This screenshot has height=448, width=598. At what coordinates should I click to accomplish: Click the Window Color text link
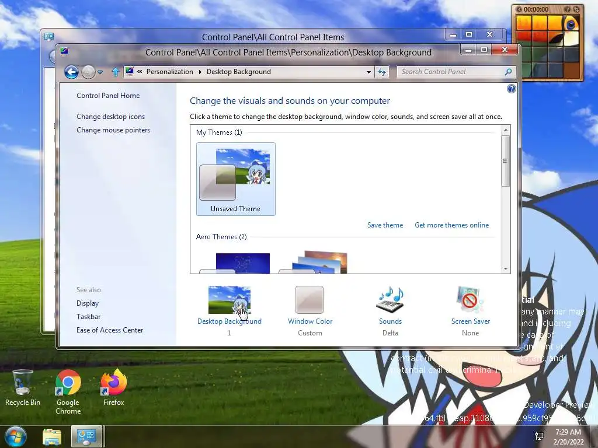(310, 321)
